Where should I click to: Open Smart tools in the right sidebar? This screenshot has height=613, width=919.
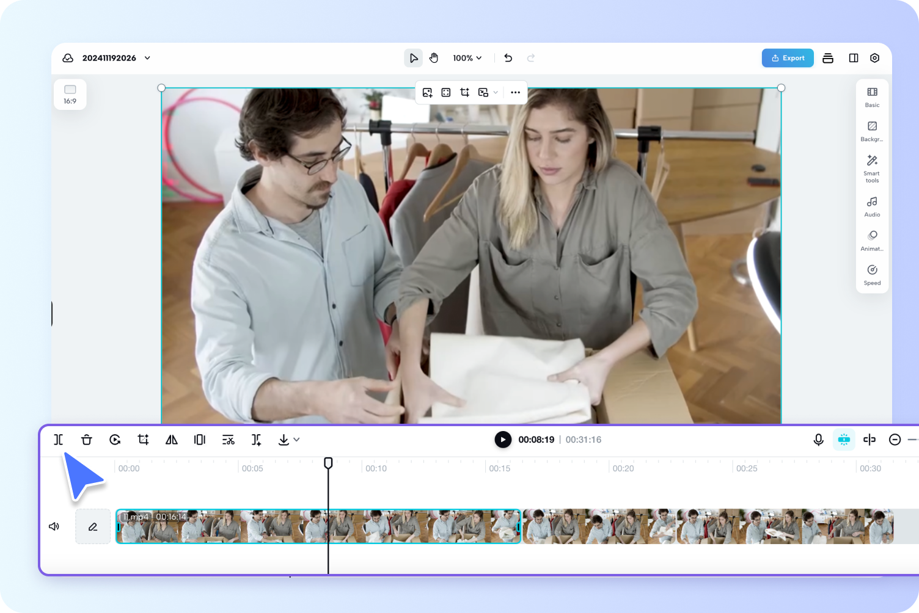tap(872, 168)
